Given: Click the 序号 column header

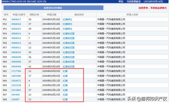Looking at the screenshot, I should (x=6, y=15).
